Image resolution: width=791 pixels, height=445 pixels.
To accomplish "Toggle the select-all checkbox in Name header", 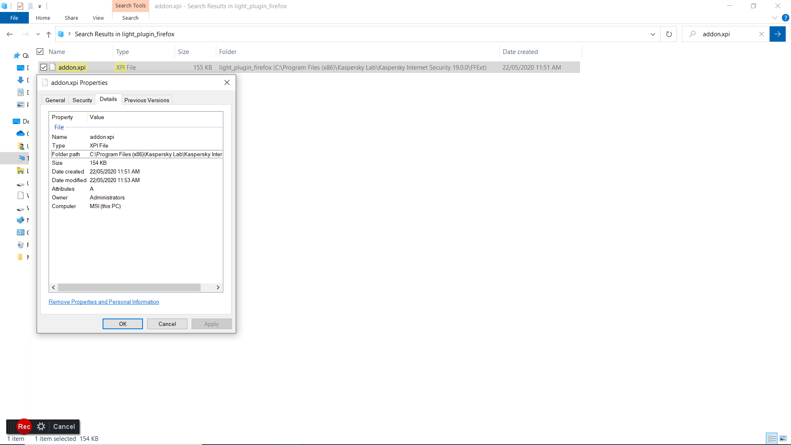I will point(40,52).
